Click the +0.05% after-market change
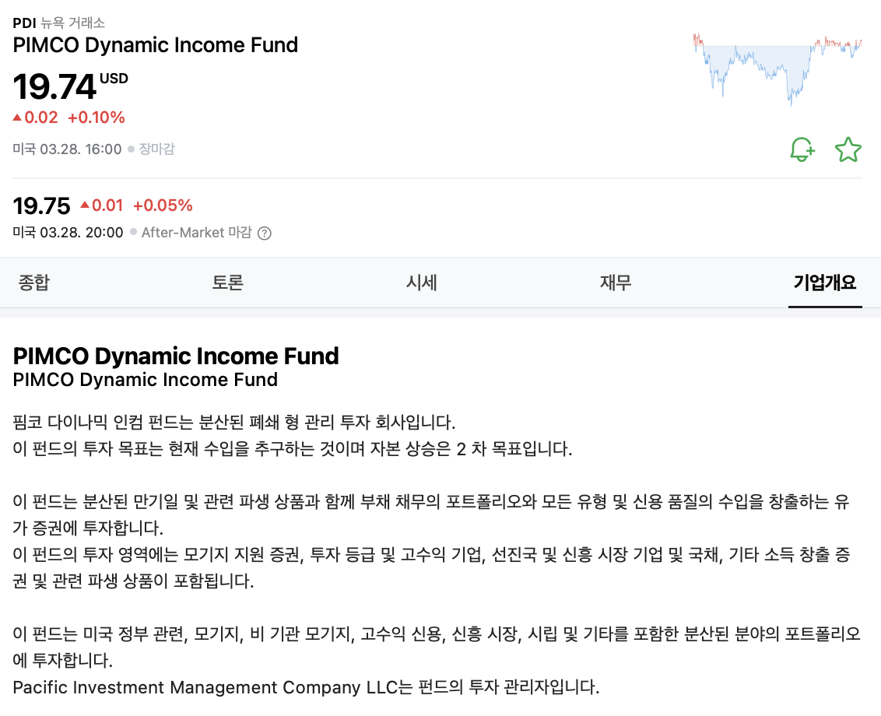 click(163, 205)
